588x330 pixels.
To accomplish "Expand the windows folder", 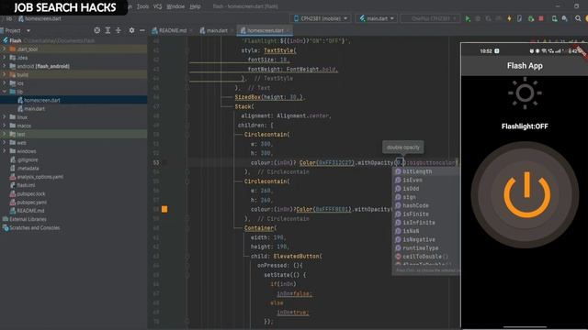I will (4, 151).
